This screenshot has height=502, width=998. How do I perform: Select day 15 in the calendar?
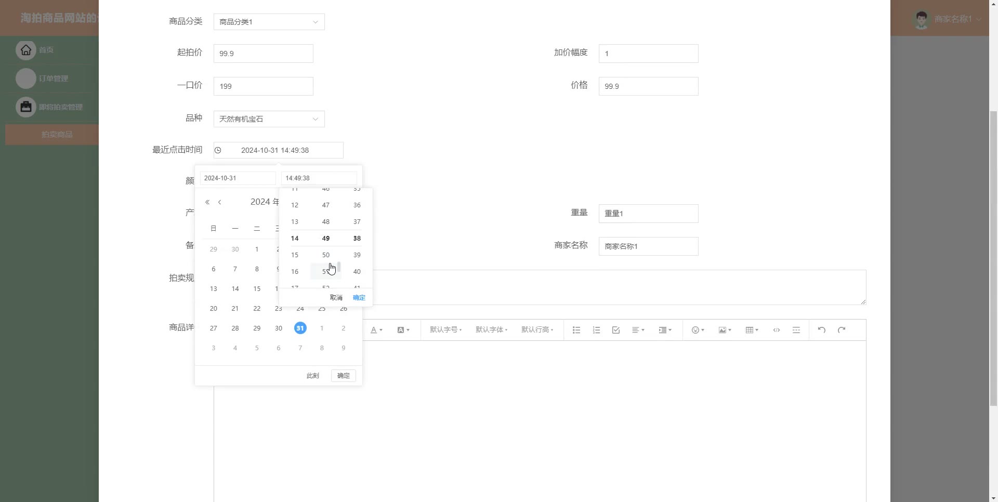pyautogui.click(x=257, y=288)
